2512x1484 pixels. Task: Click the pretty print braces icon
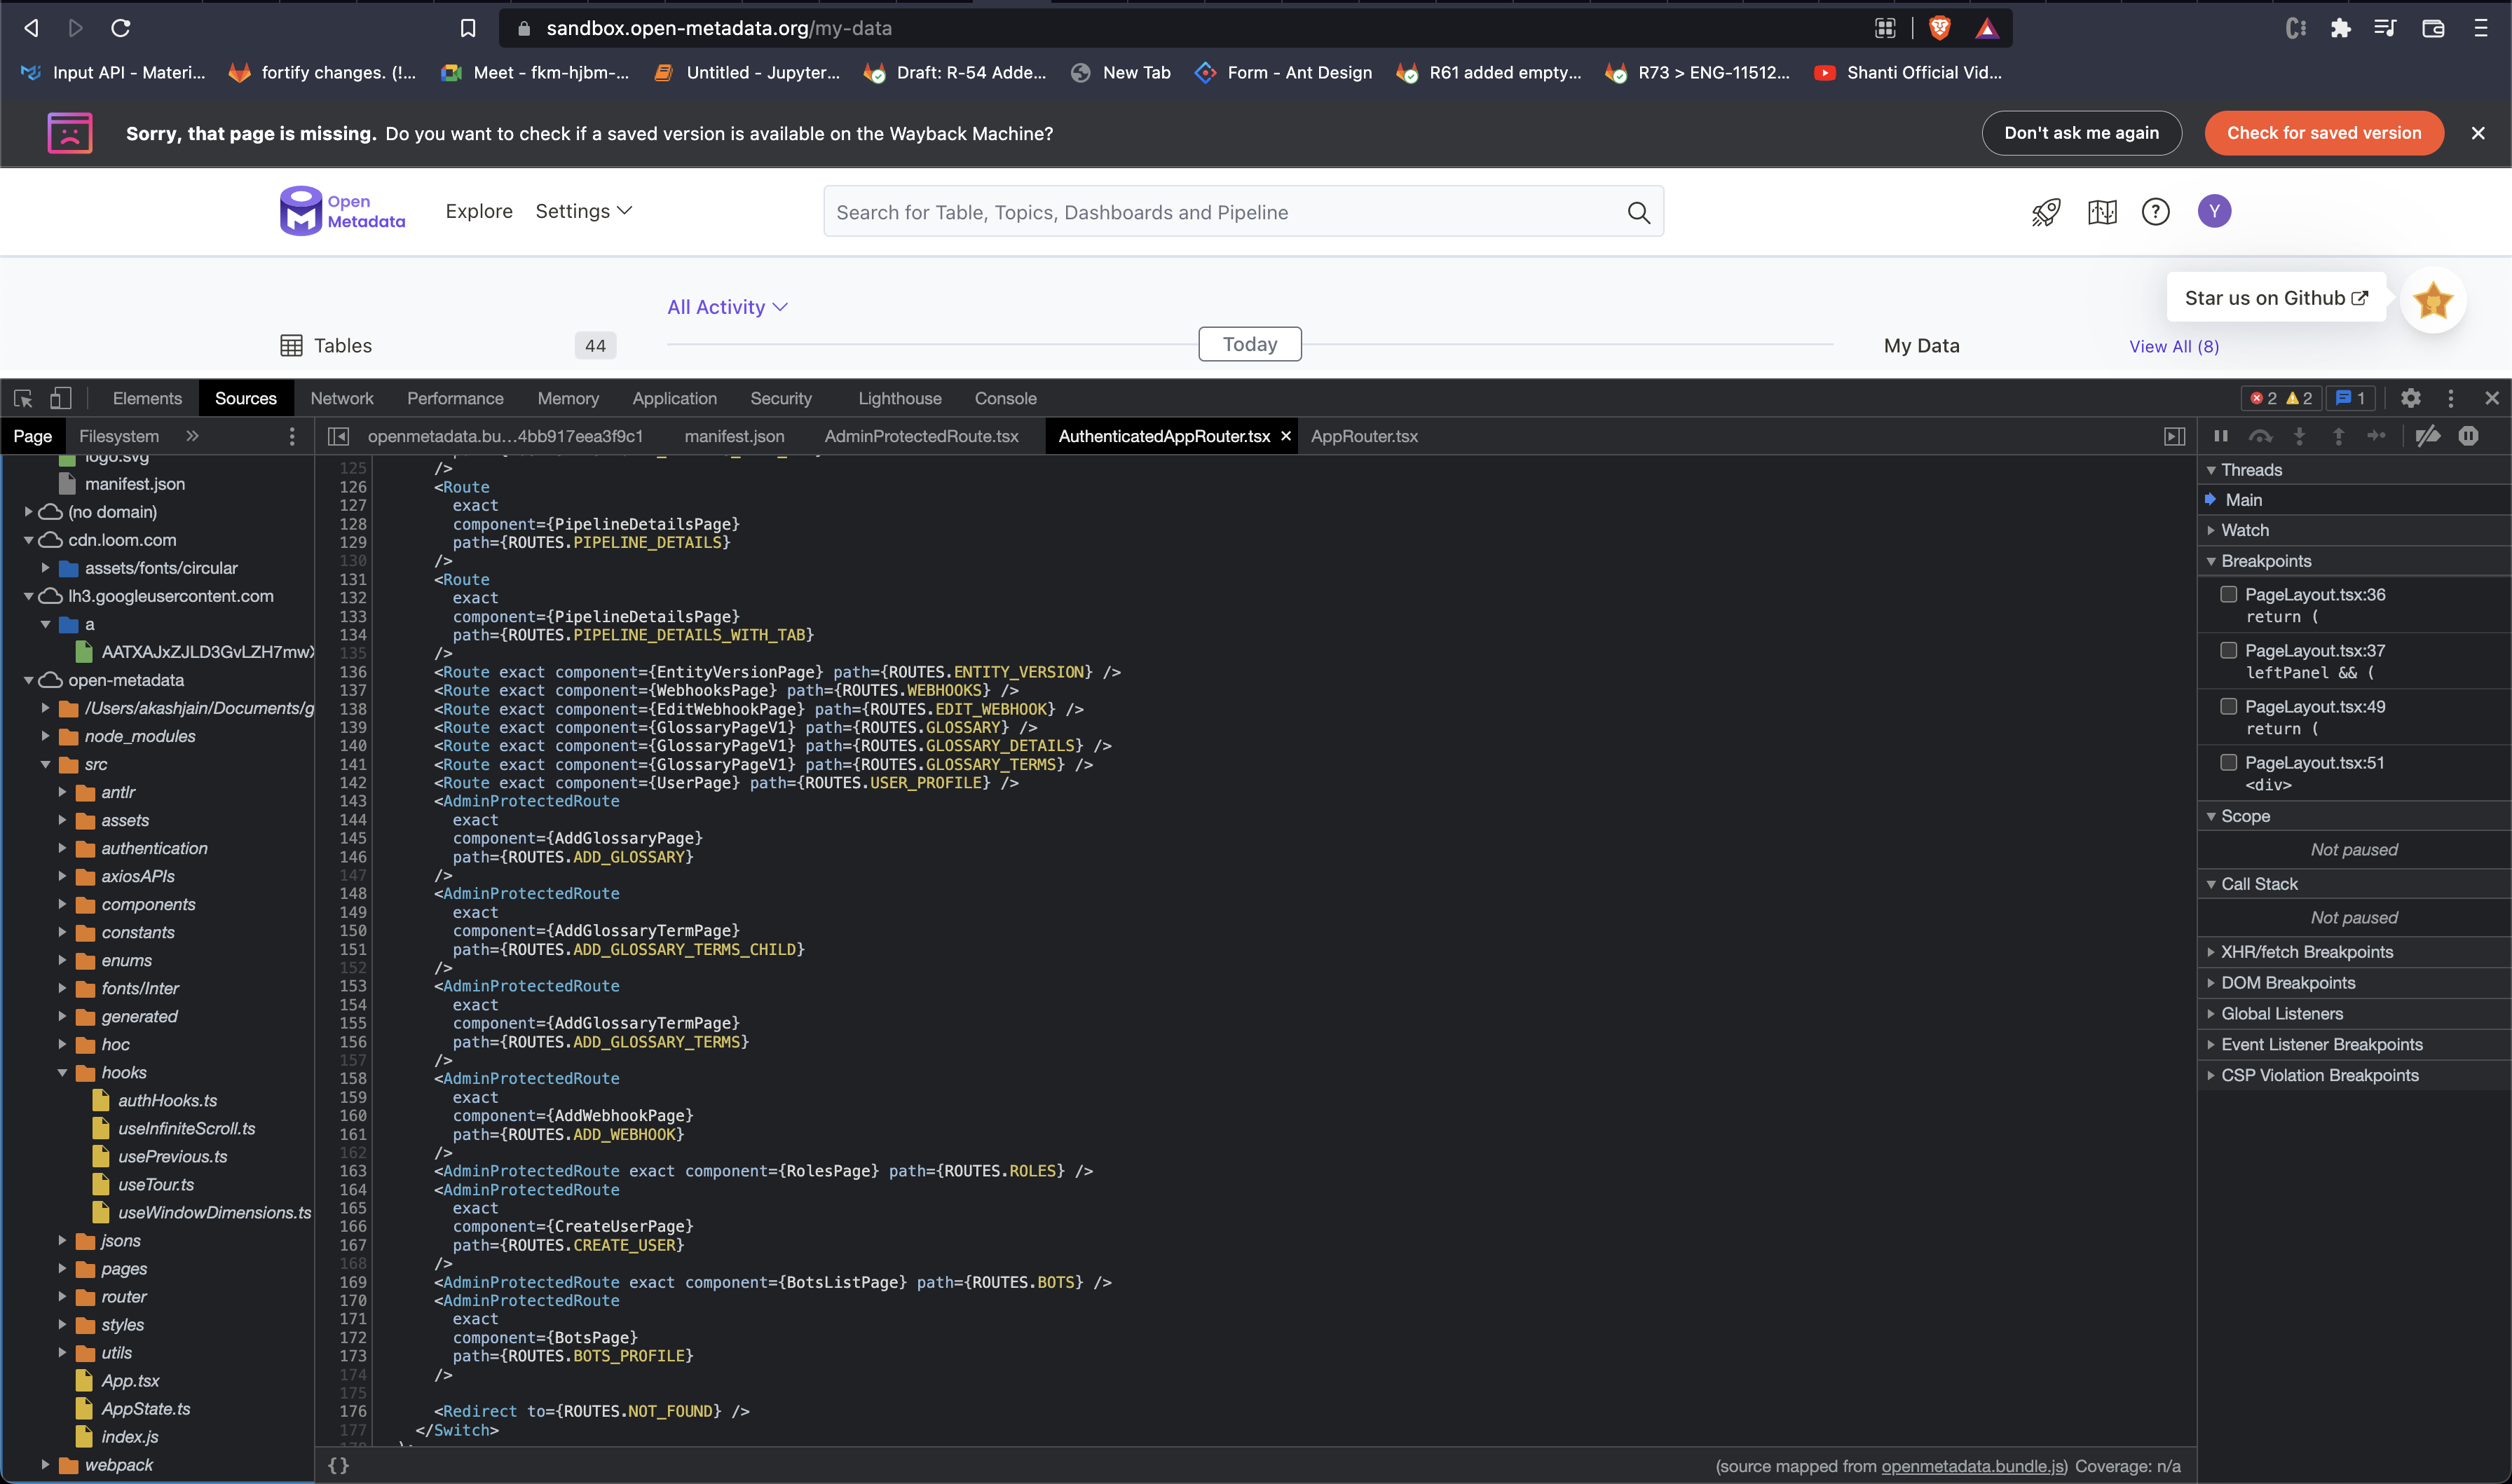click(339, 1465)
